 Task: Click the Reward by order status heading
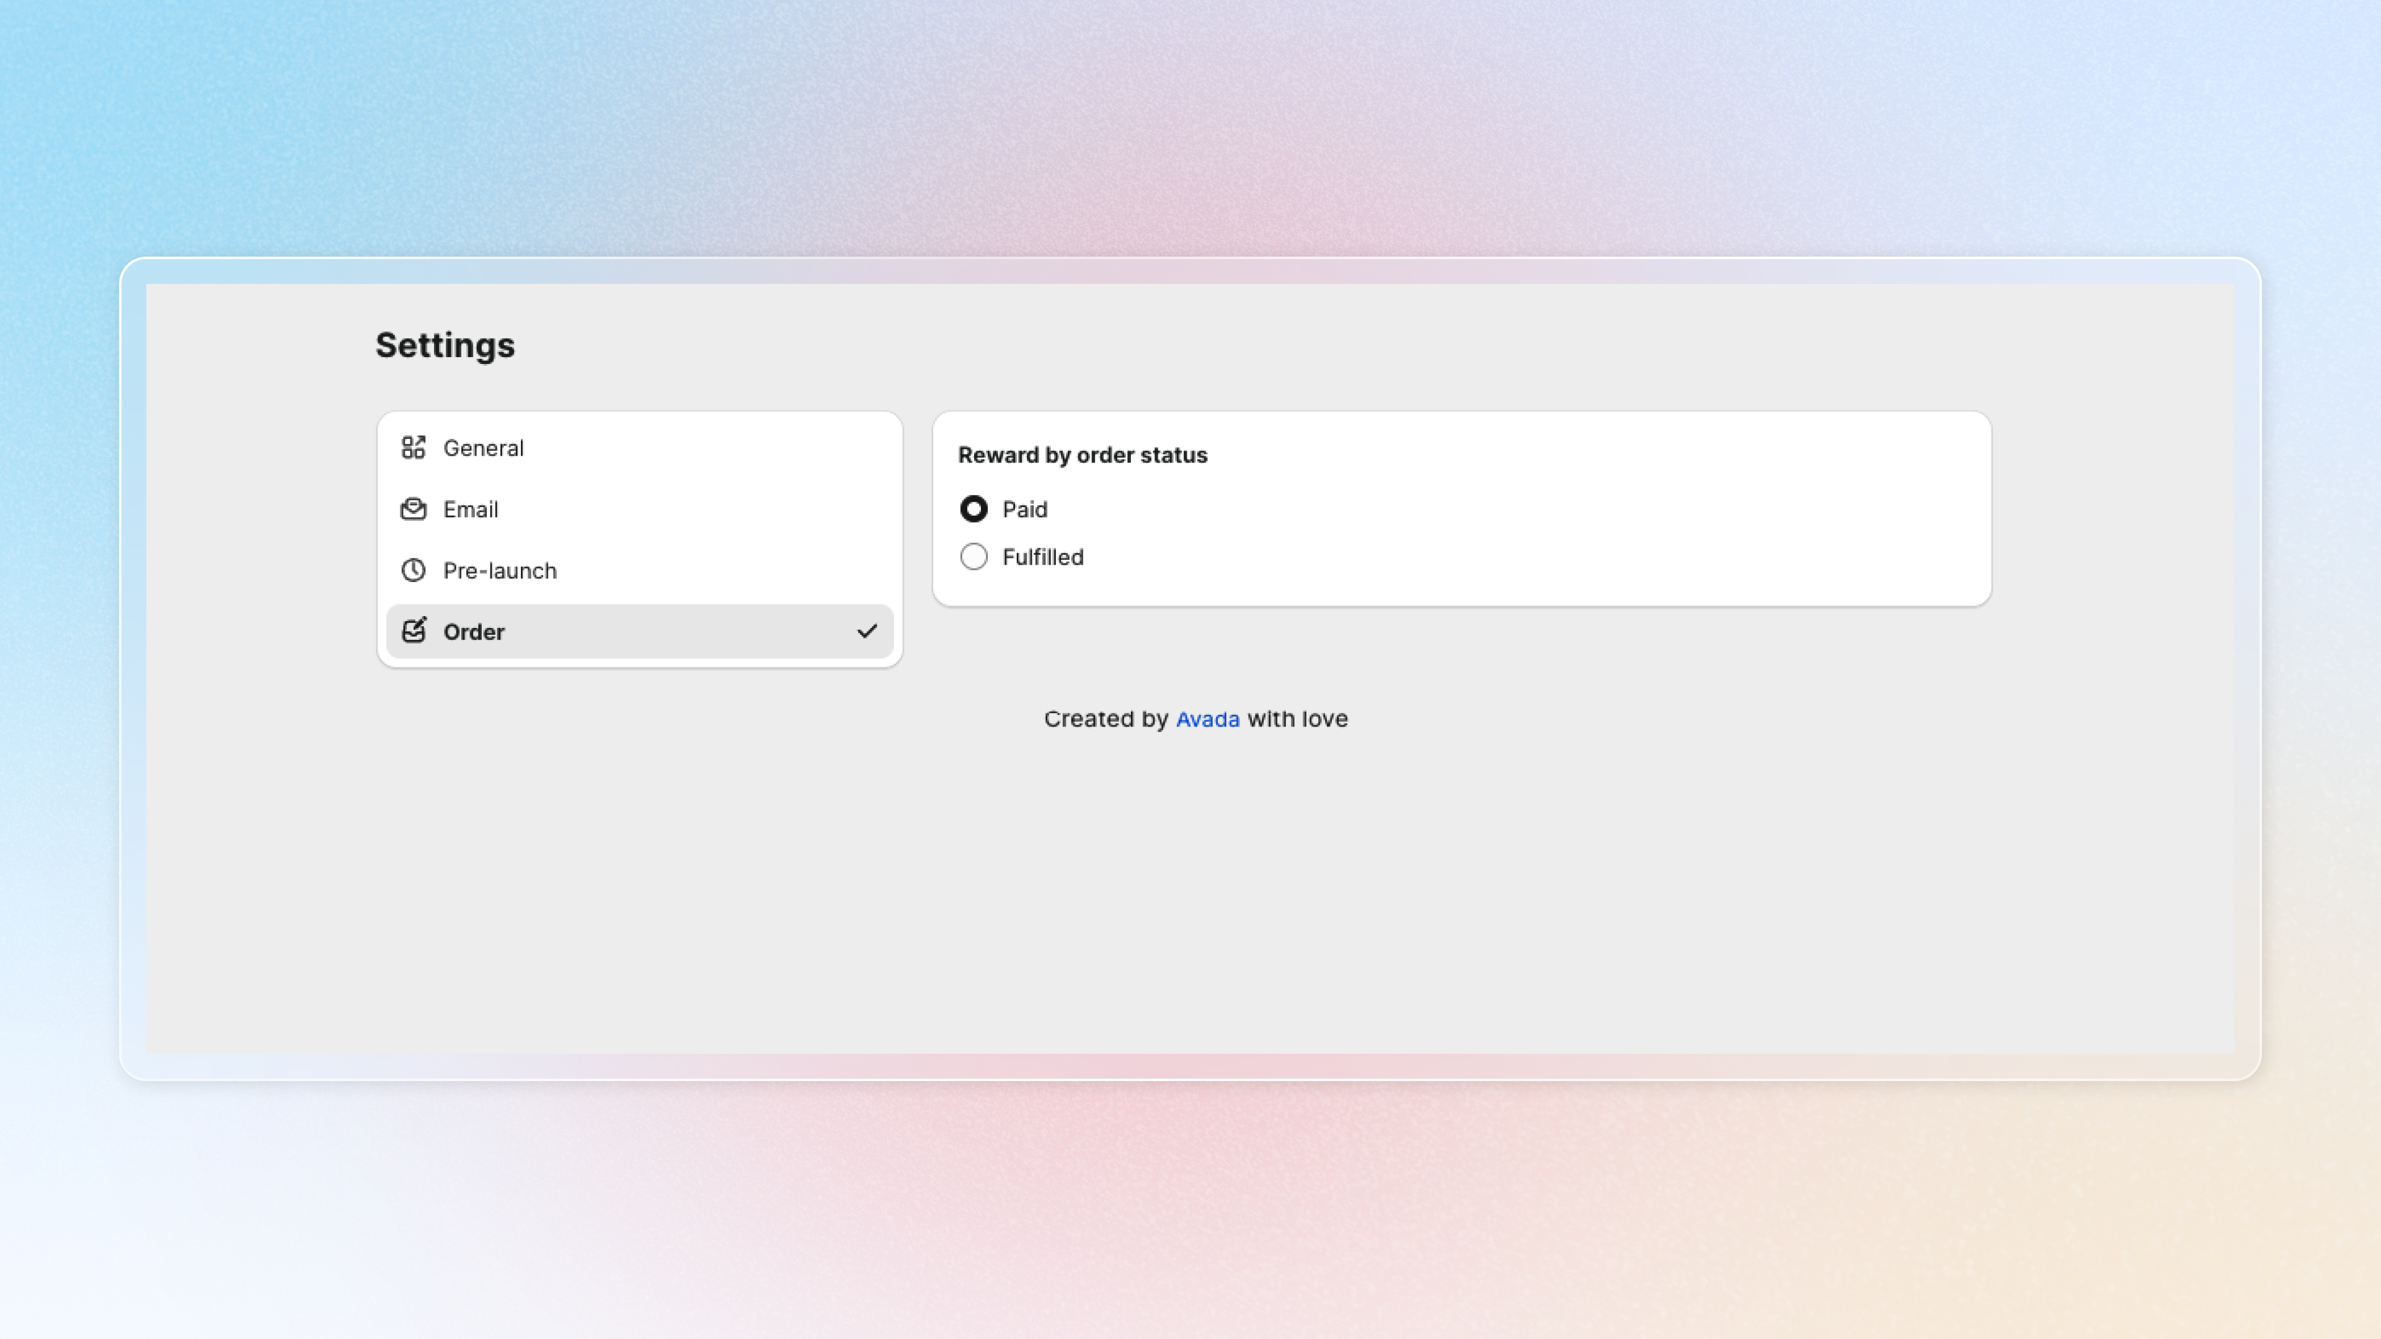pyautogui.click(x=1083, y=454)
